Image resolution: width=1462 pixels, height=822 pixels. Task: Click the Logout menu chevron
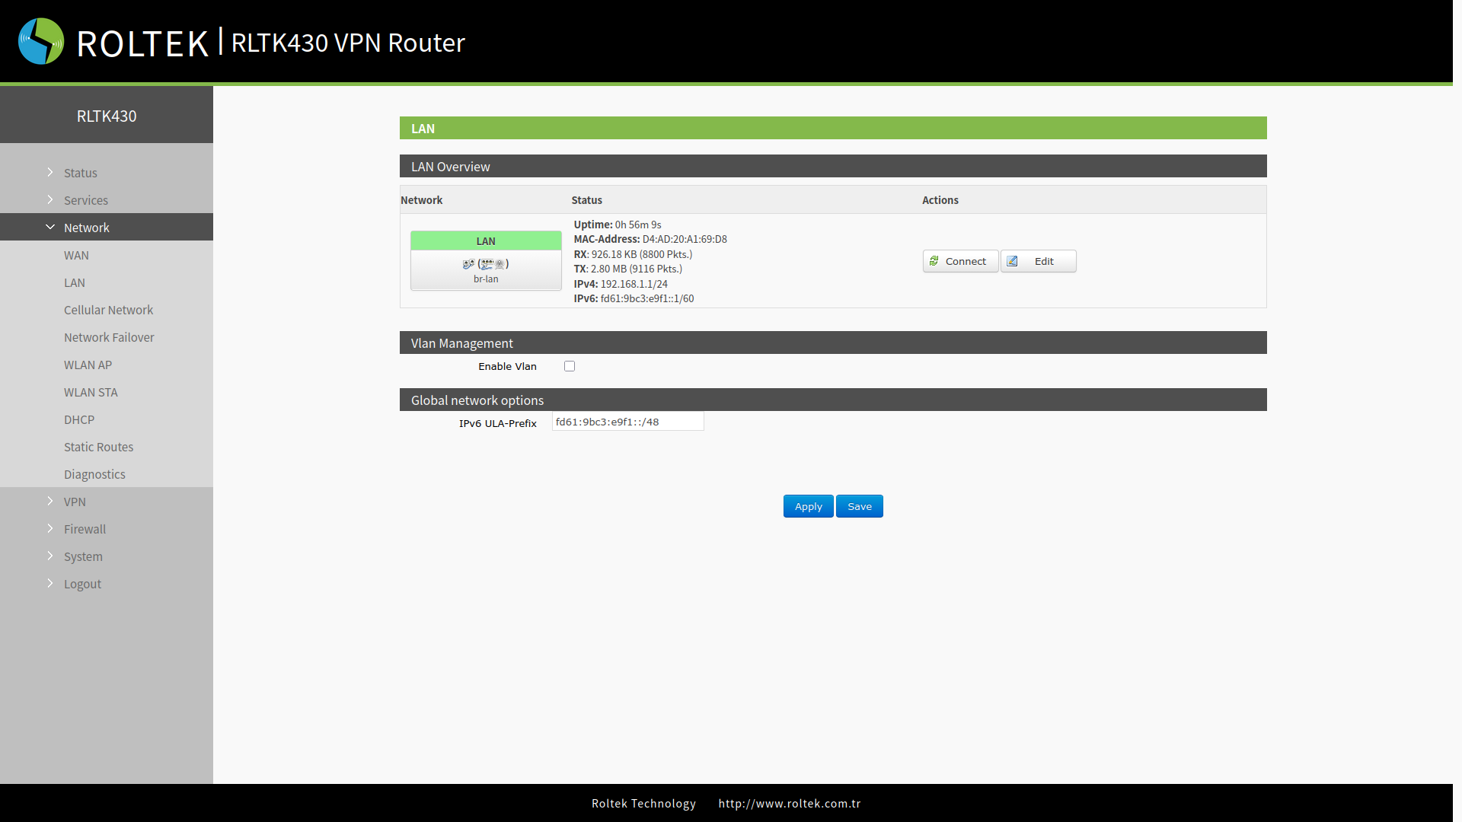[50, 583]
